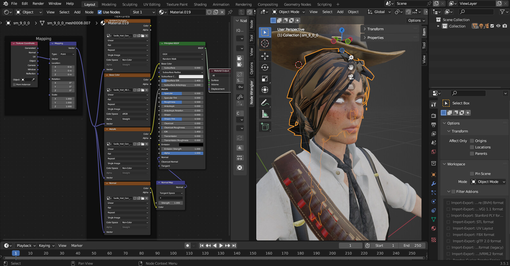Viewport: 510px width, 266px height.
Task: Open the Output properties tab
Action: [434, 125]
